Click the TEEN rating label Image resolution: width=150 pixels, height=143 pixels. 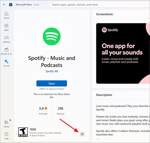(x=33, y=129)
